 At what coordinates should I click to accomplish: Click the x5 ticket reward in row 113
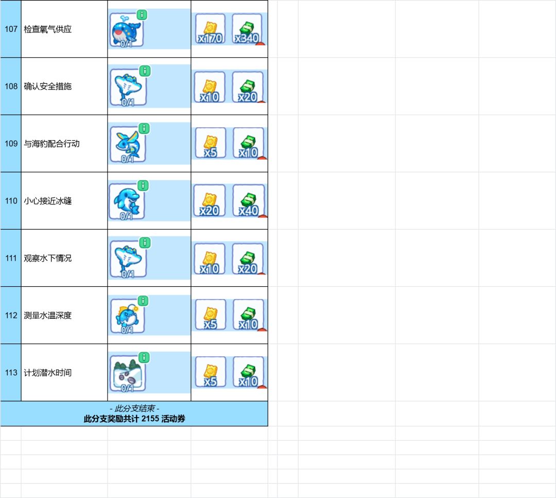point(211,372)
